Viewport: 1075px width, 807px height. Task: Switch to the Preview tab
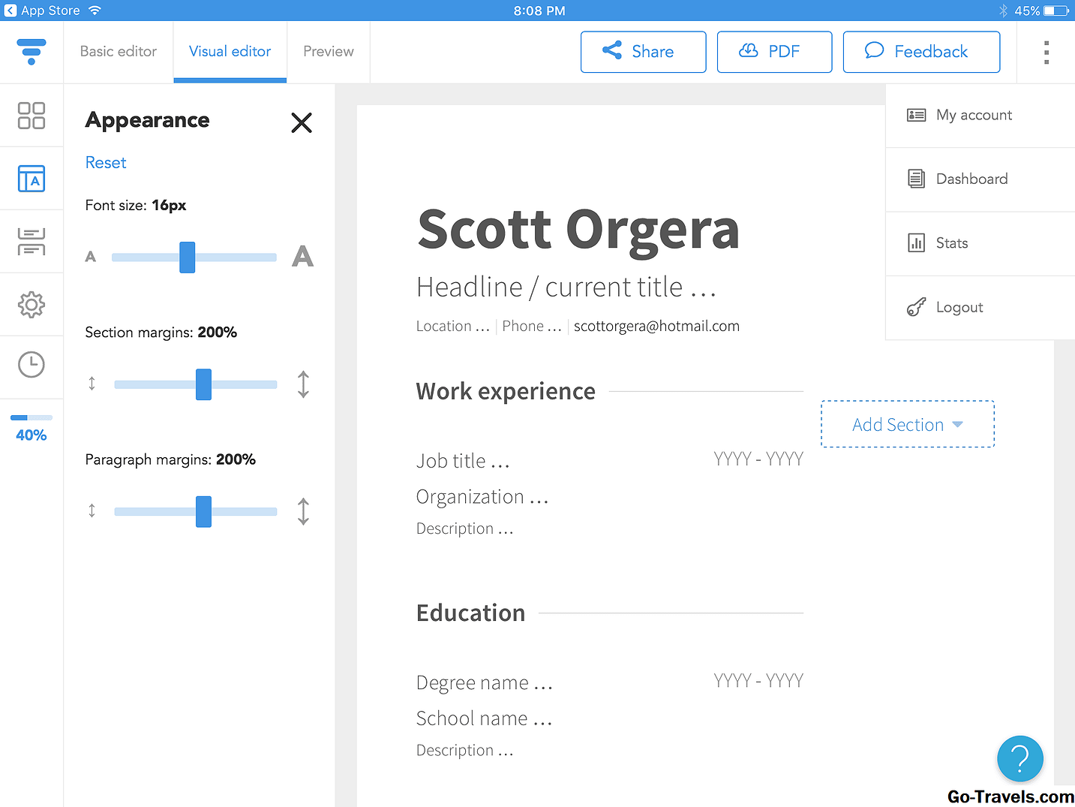[328, 52]
